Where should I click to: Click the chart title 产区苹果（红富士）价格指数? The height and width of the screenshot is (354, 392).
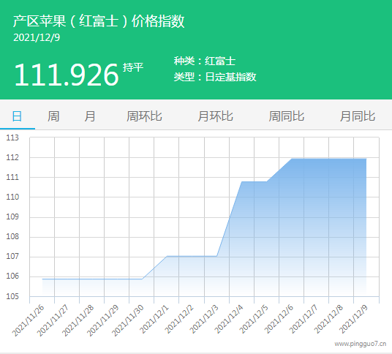point(99,21)
